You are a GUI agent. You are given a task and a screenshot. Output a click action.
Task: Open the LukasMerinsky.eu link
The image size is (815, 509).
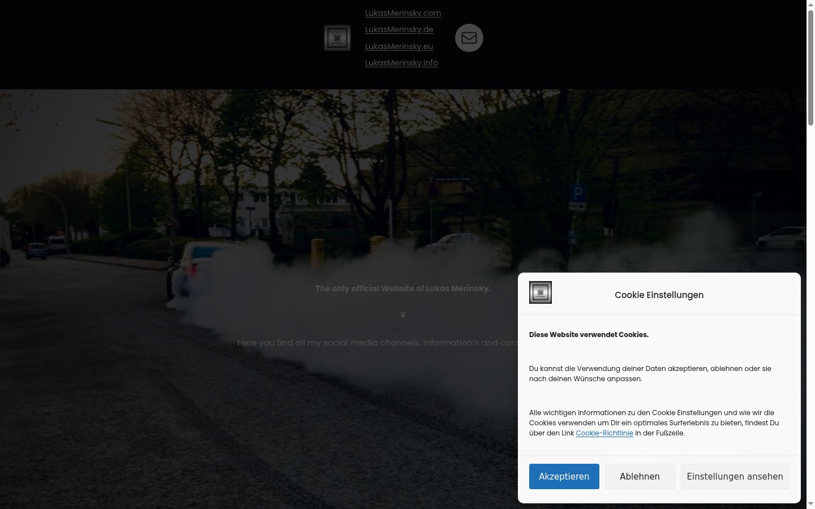[399, 46]
